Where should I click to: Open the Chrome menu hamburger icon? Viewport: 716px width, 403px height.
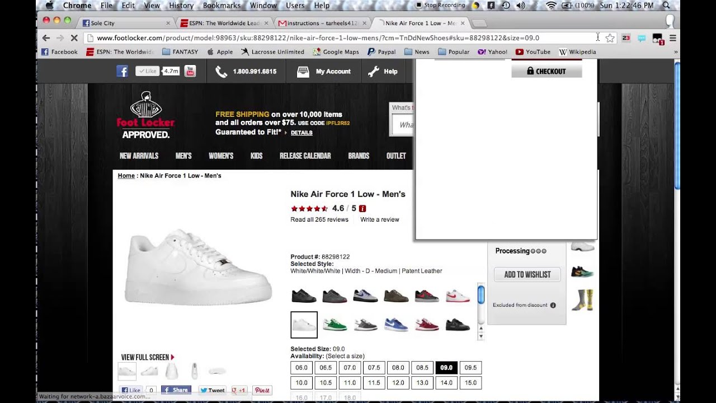point(673,38)
